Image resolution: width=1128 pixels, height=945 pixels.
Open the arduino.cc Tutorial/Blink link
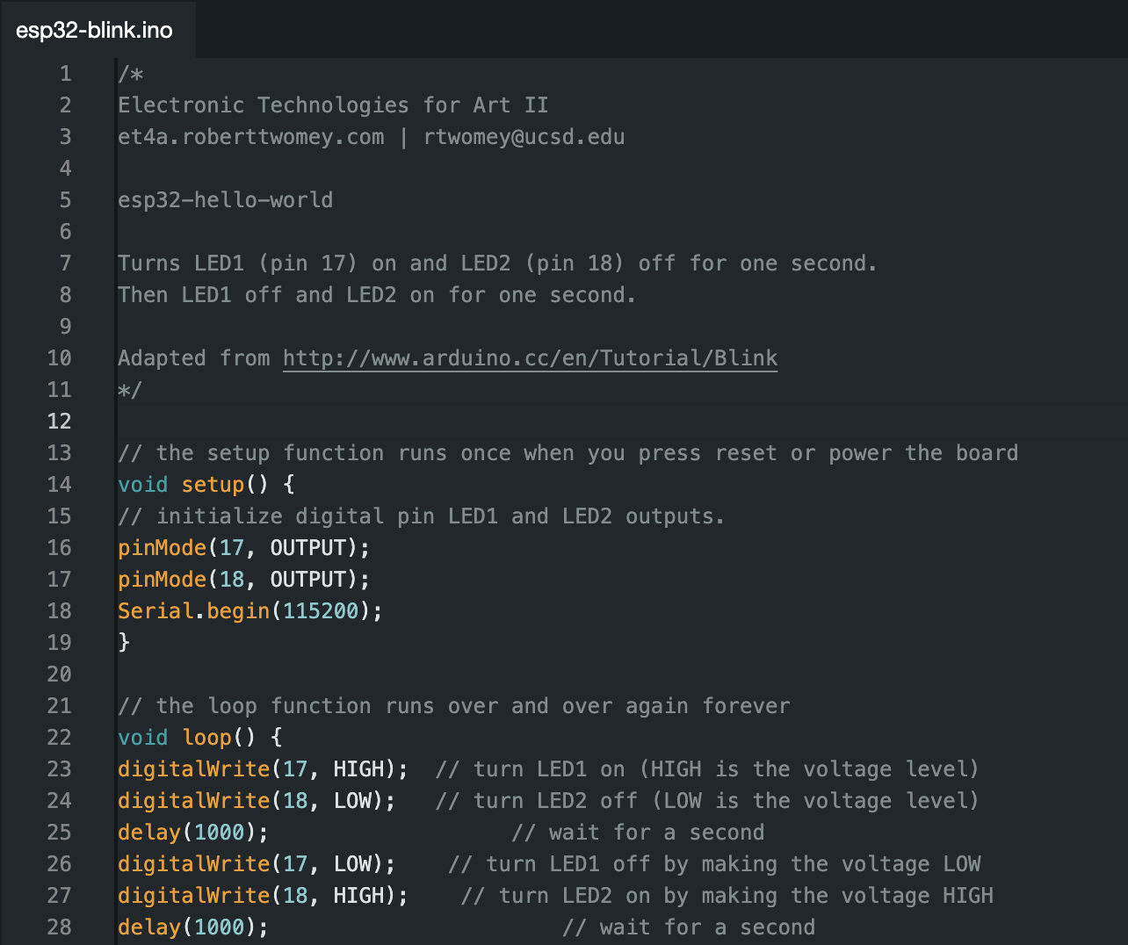(x=530, y=358)
